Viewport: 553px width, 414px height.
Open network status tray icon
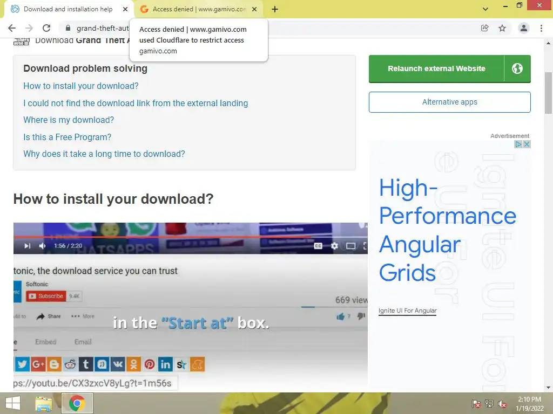coord(489,404)
